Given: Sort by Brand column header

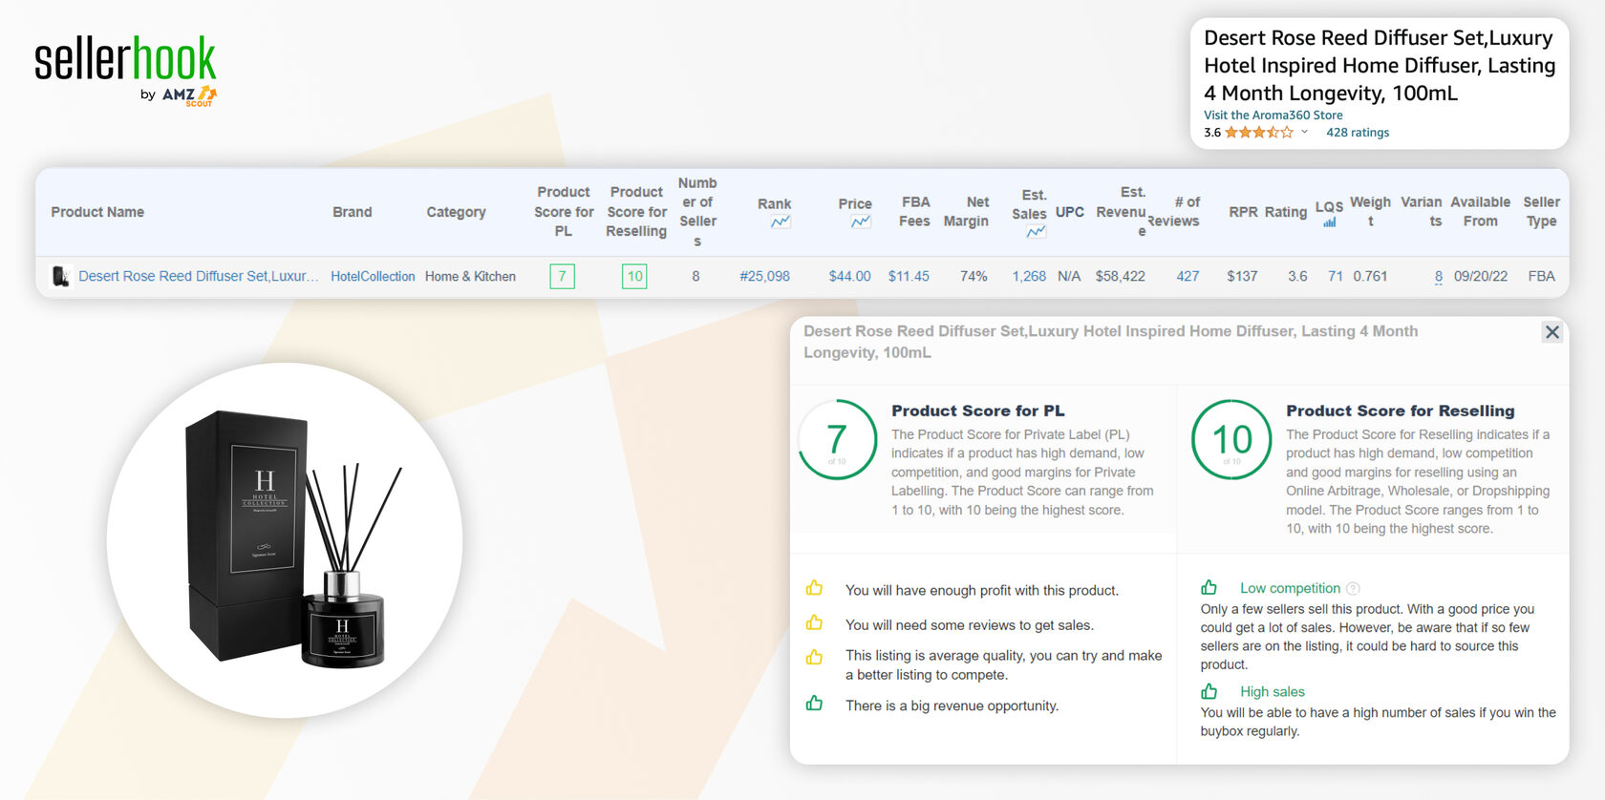Looking at the screenshot, I should coord(353,212).
